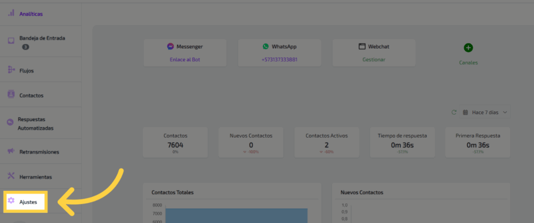Click the green plus add channel icon
This screenshot has width=534, height=223.
pos(468,48)
